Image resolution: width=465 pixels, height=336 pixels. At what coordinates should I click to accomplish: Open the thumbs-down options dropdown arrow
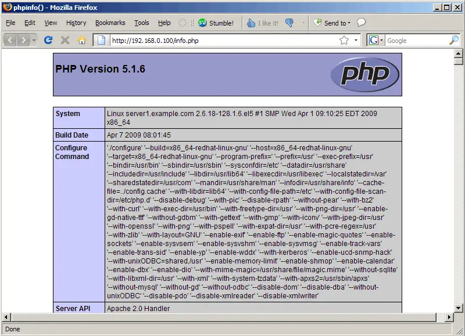click(303, 23)
